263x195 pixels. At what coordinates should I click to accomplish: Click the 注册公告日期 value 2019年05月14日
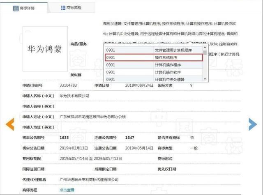[139, 148]
